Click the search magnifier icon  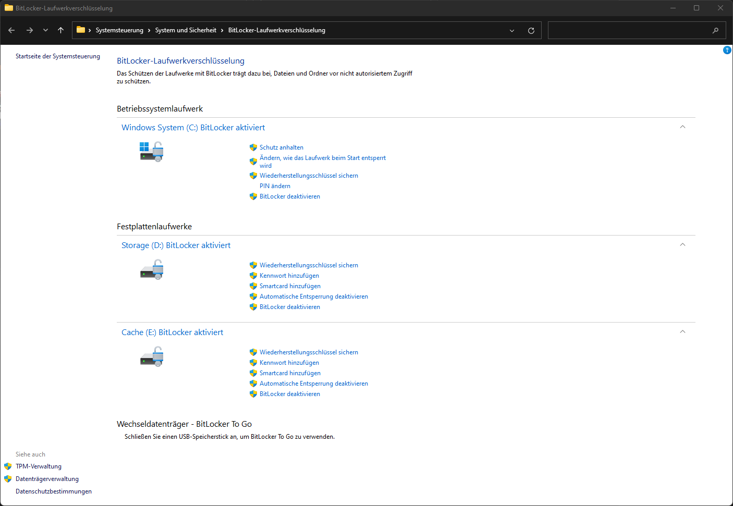click(715, 30)
